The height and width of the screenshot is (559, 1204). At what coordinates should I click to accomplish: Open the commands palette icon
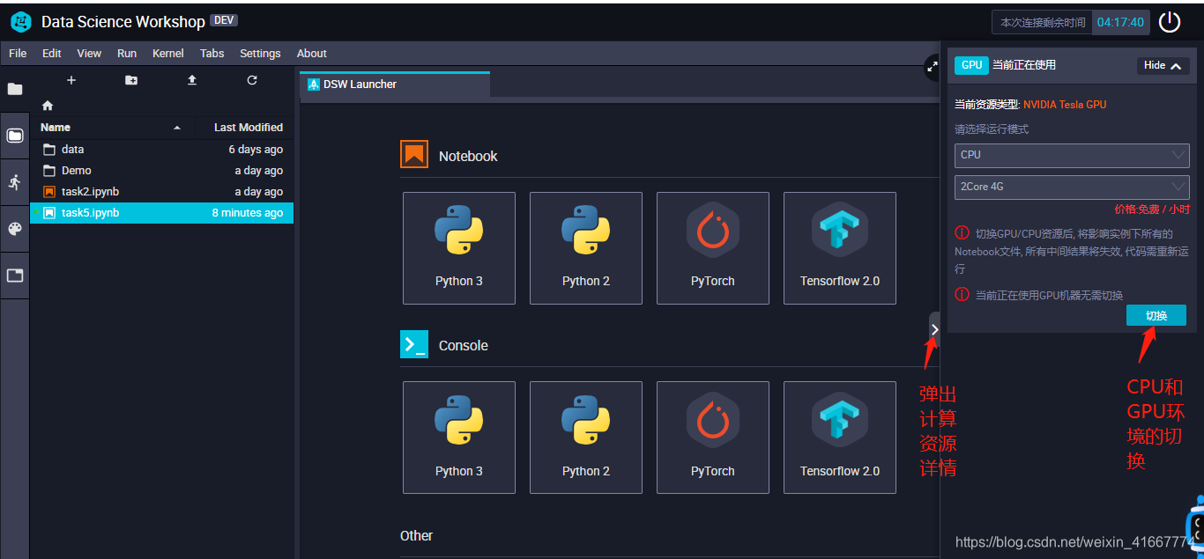(x=15, y=229)
